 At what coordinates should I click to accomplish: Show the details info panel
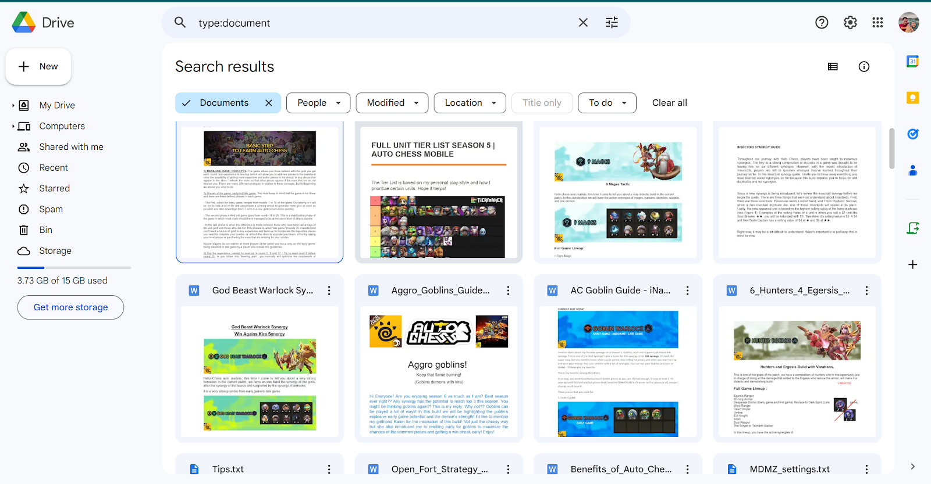click(x=864, y=67)
